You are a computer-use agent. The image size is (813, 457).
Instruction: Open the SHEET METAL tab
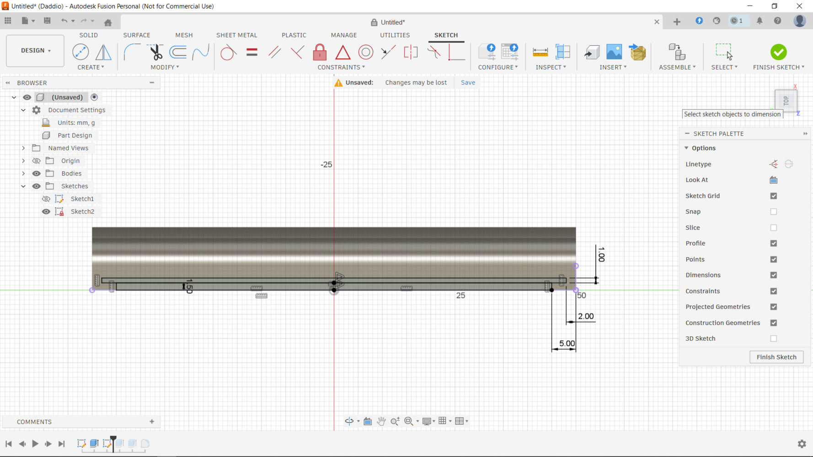click(x=236, y=35)
